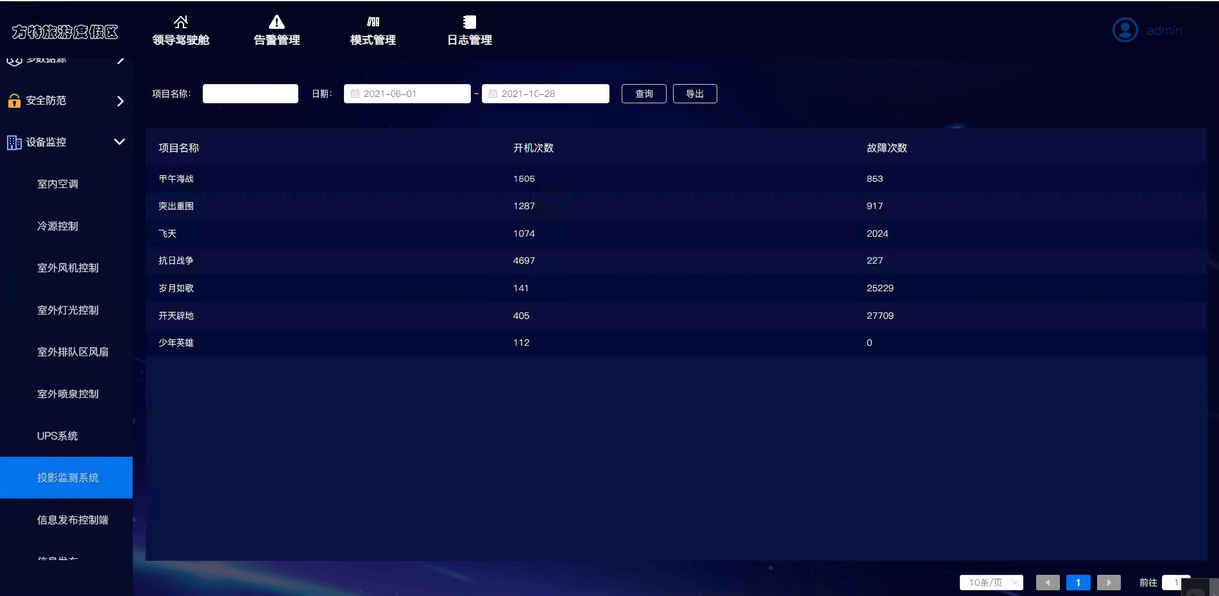The height and width of the screenshot is (596, 1219).
Task: Open the 10条/页 page size dropdown
Action: pos(991,583)
